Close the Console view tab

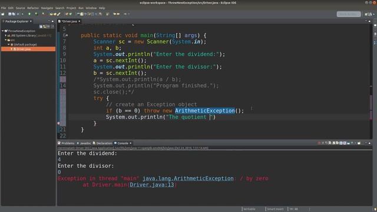(131, 143)
